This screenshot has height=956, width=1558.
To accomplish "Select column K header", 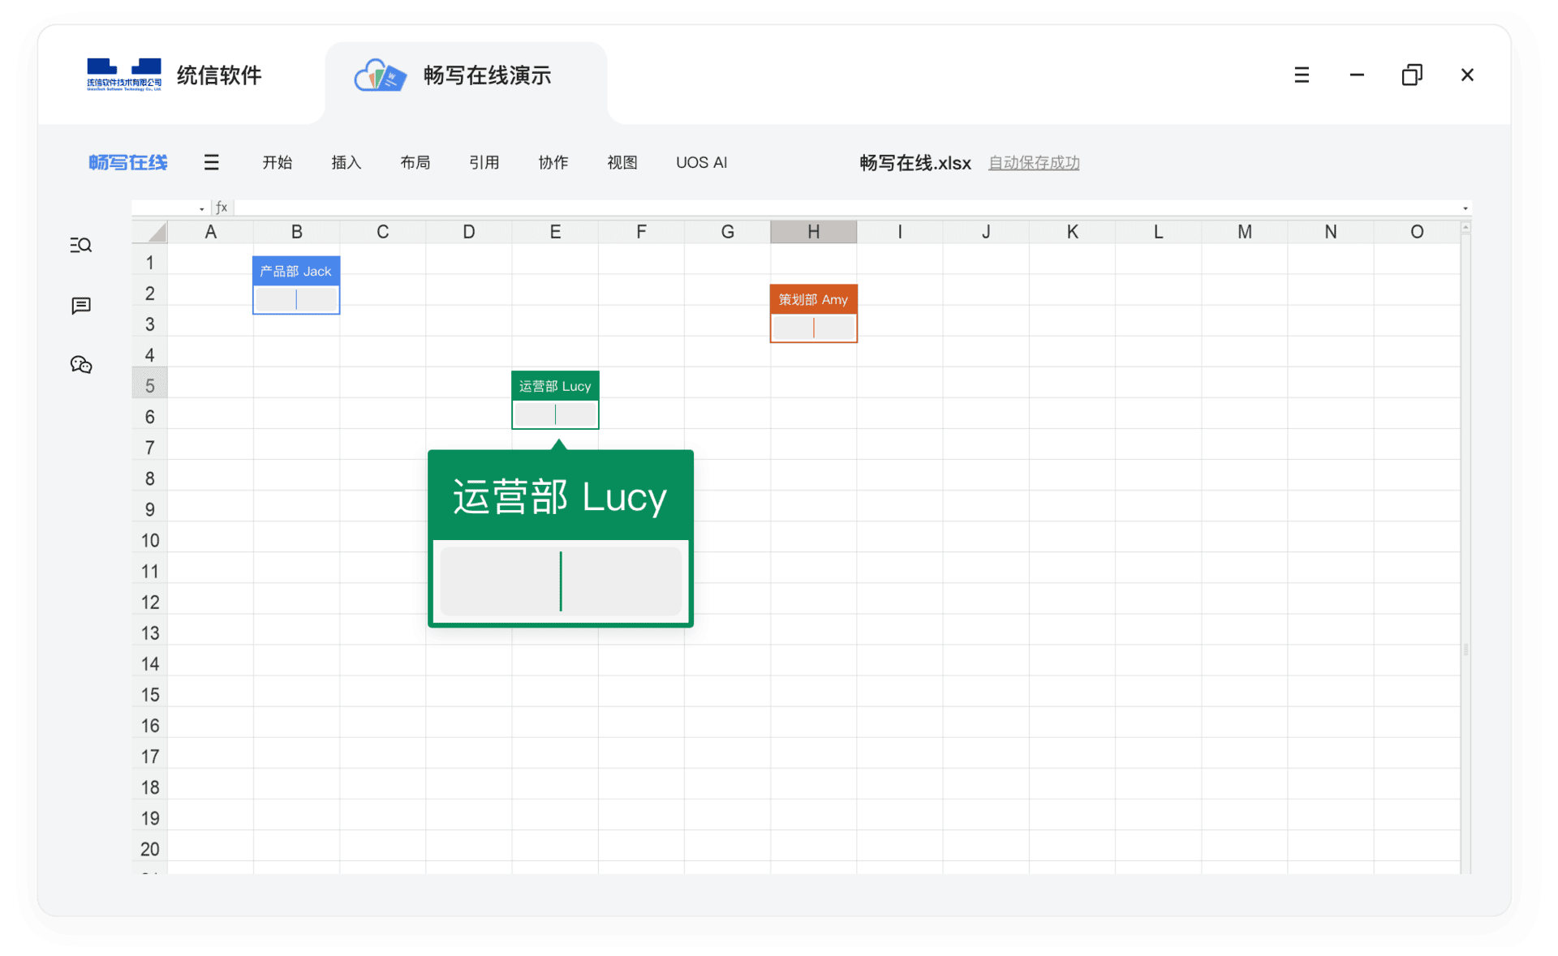I will pyautogui.click(x=1072, y=232).
